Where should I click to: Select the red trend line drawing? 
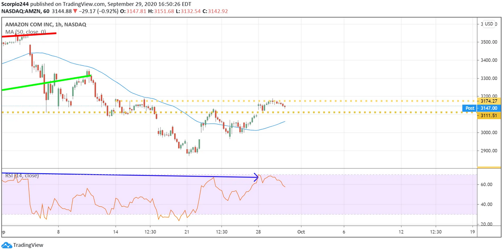pyautogui.click(x=29, y=35)
